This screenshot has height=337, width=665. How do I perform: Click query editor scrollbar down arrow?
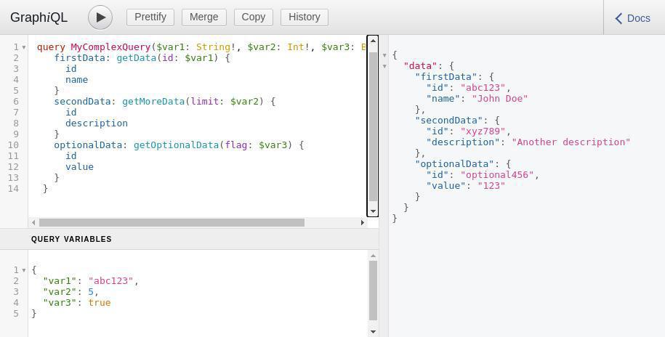[x=373, y=211]
